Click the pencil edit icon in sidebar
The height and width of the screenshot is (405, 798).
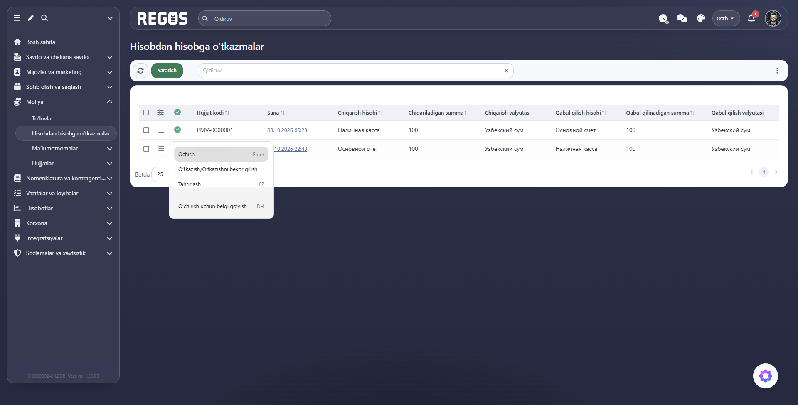click(31, 18)
